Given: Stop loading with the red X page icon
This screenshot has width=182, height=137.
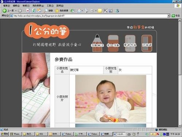Looking at the screenshot, I should click(x=28, y=11).
